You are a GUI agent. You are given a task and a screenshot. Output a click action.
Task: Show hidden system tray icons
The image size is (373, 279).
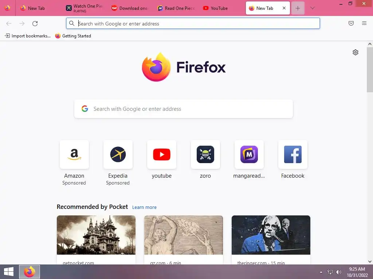[x=321, y=272]
